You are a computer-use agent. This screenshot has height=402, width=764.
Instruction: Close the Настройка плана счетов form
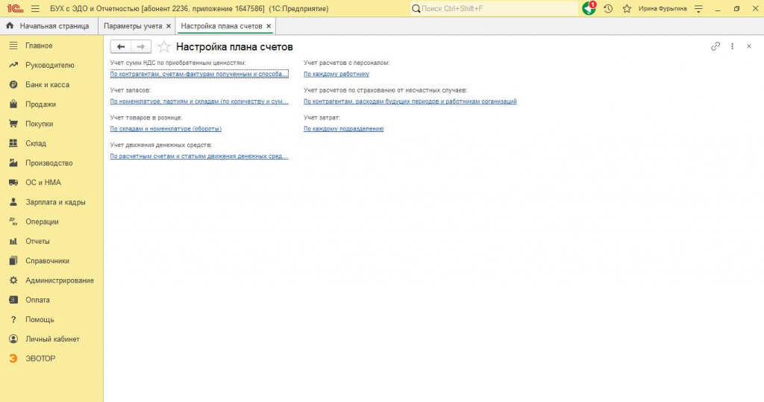(x=749, y=46)
